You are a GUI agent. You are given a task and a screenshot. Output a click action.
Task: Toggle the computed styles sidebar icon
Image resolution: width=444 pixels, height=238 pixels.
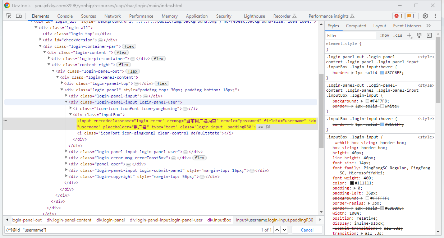pyautogui.click(x=429, y=35)
